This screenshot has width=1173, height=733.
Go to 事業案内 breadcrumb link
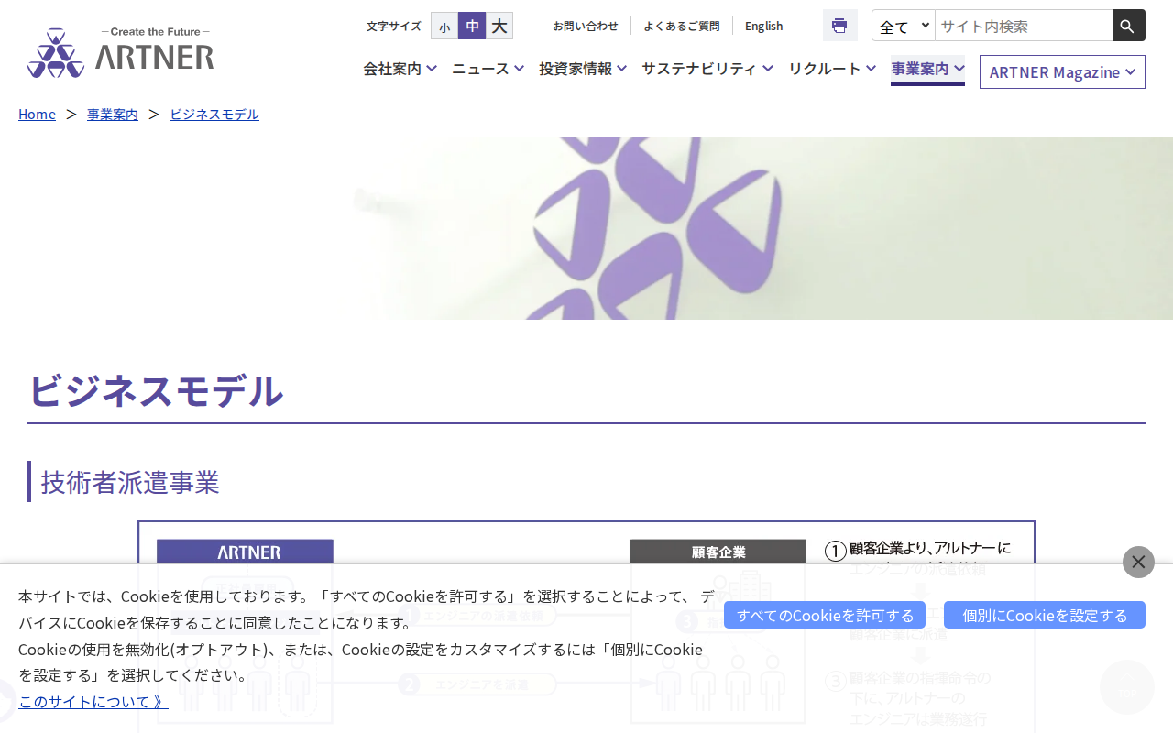(x=113, y=114)
